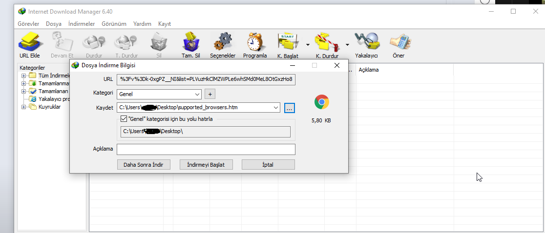Expand the Tamamlanmamış tree node
This screenshot has width=545, height=233.
tap(23, 83)
